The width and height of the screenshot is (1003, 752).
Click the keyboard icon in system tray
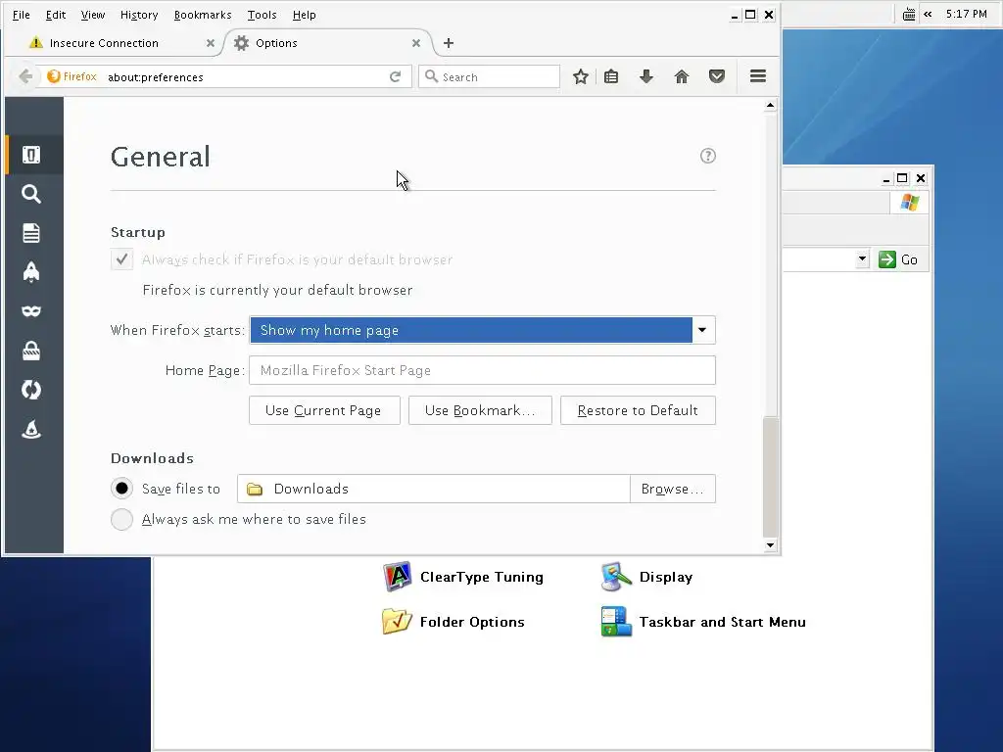click(x=908, y=14)
